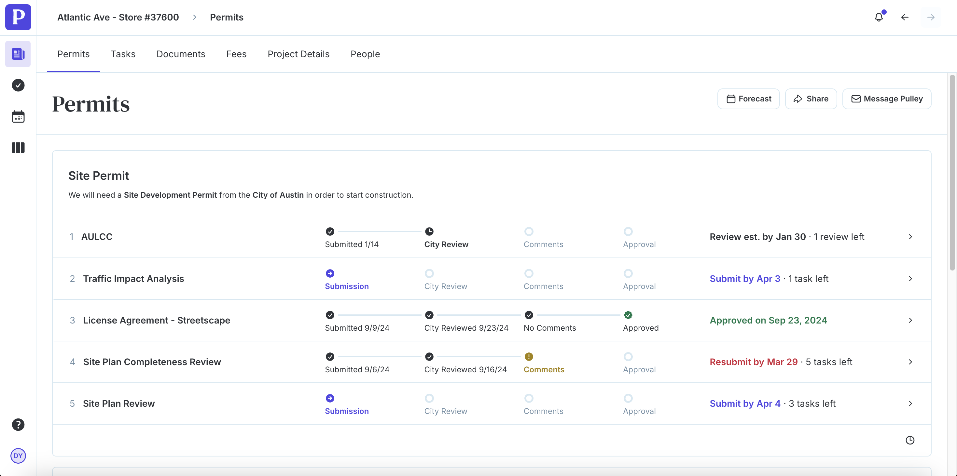957x476 pixels.
Task: Expand License Agreement - Streetscape row chevron
Action: pyautogui.click(x=910, y=320)
